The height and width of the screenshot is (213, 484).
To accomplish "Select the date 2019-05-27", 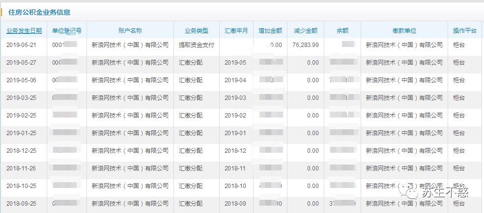I will pyautogui.click(x=21, y=63).
